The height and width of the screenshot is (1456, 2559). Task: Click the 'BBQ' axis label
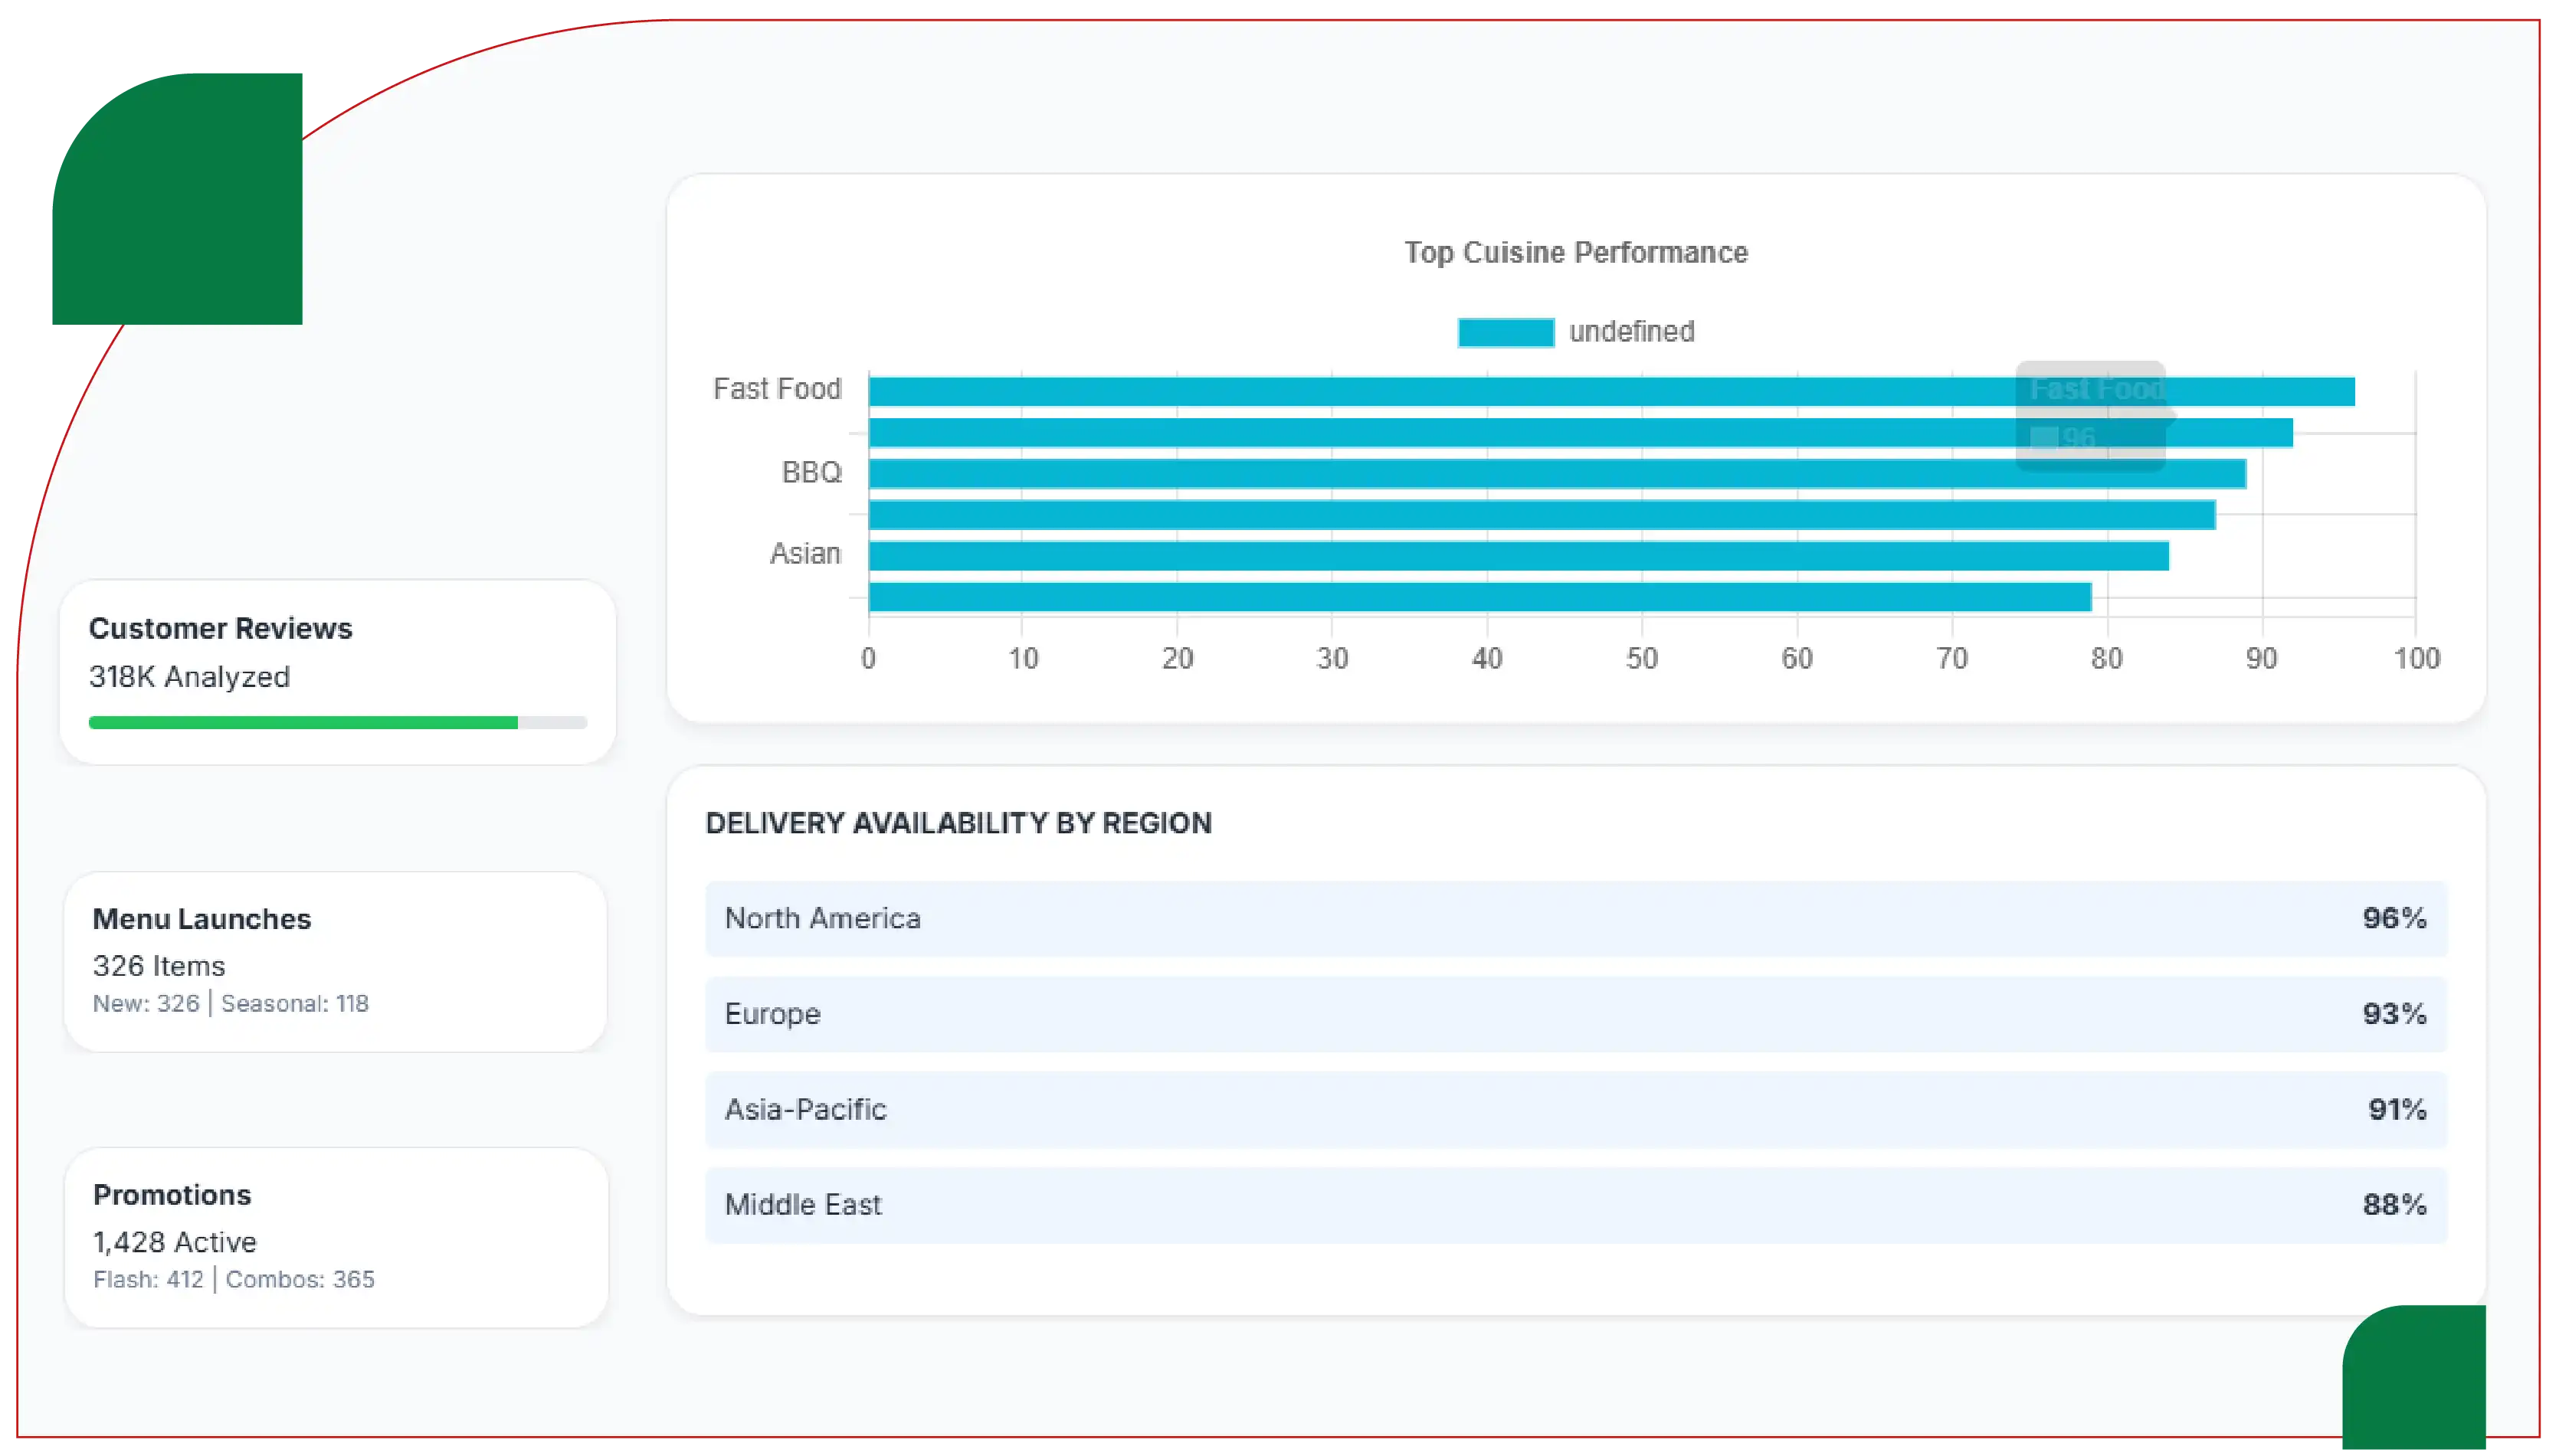point(811,472)
